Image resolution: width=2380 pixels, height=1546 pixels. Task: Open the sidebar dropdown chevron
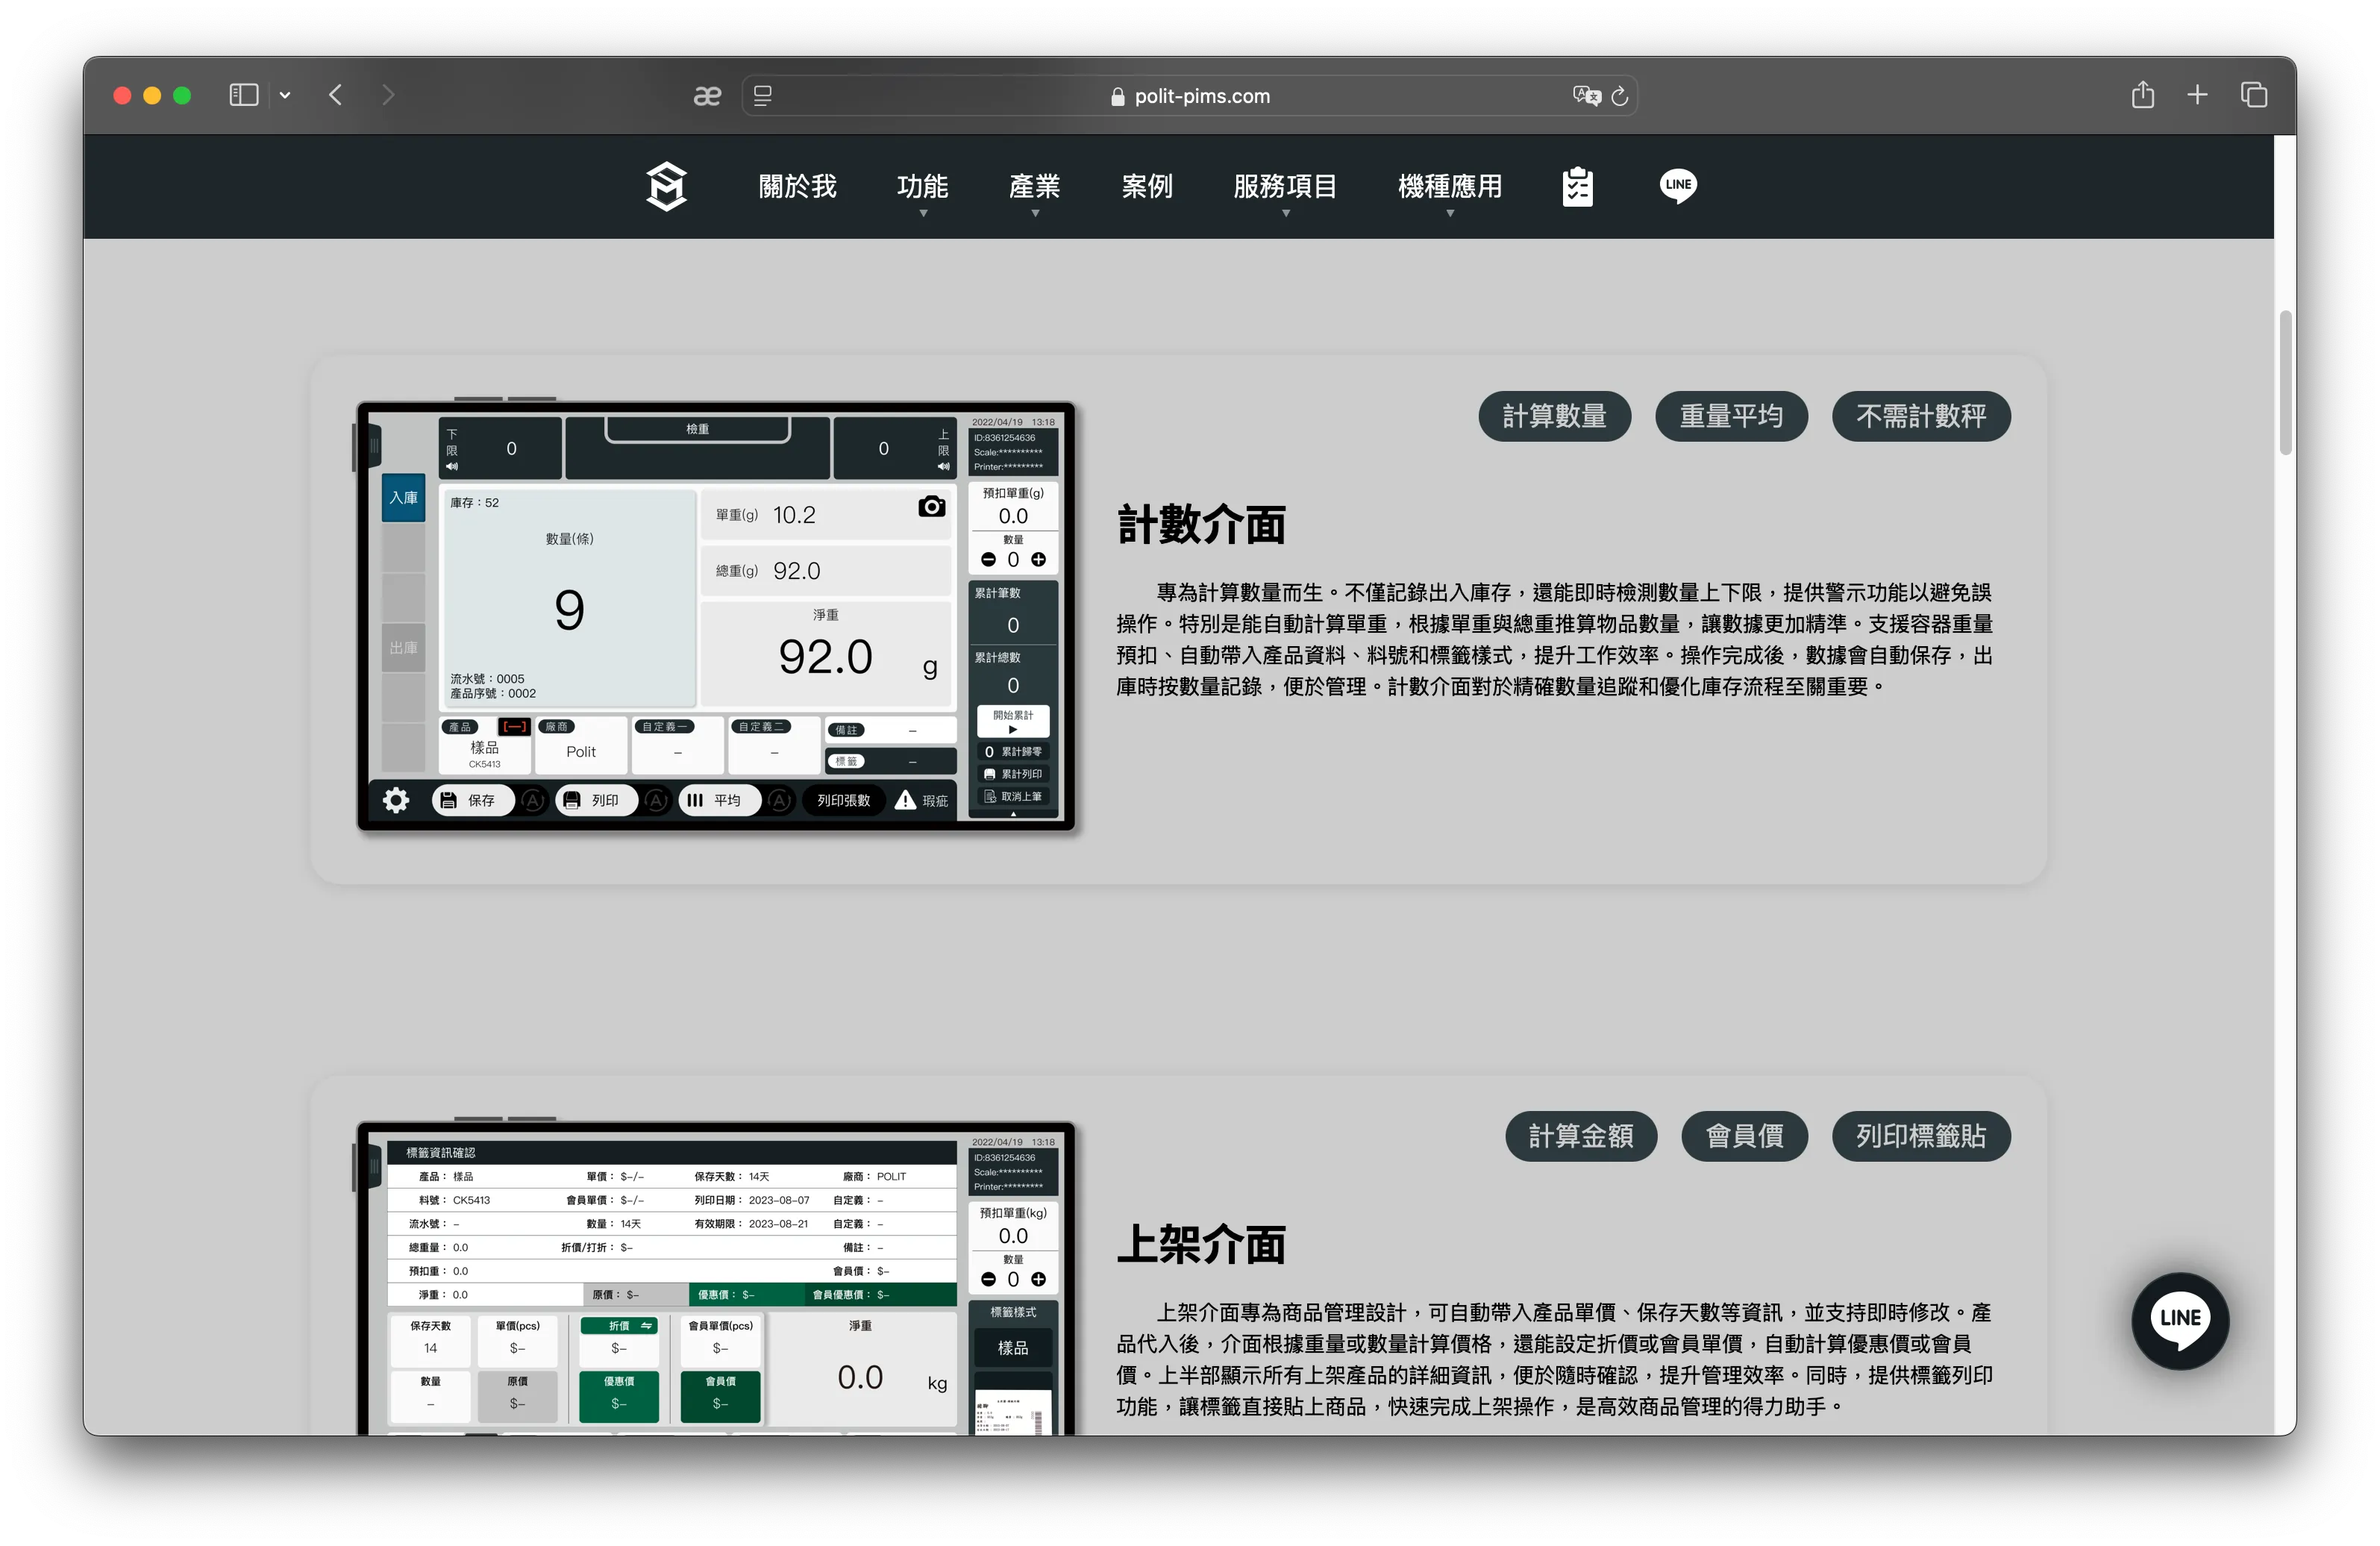point(285,95)
